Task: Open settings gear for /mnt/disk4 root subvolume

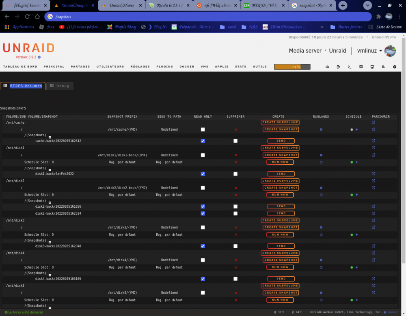Action: click(x=321, y=260)
